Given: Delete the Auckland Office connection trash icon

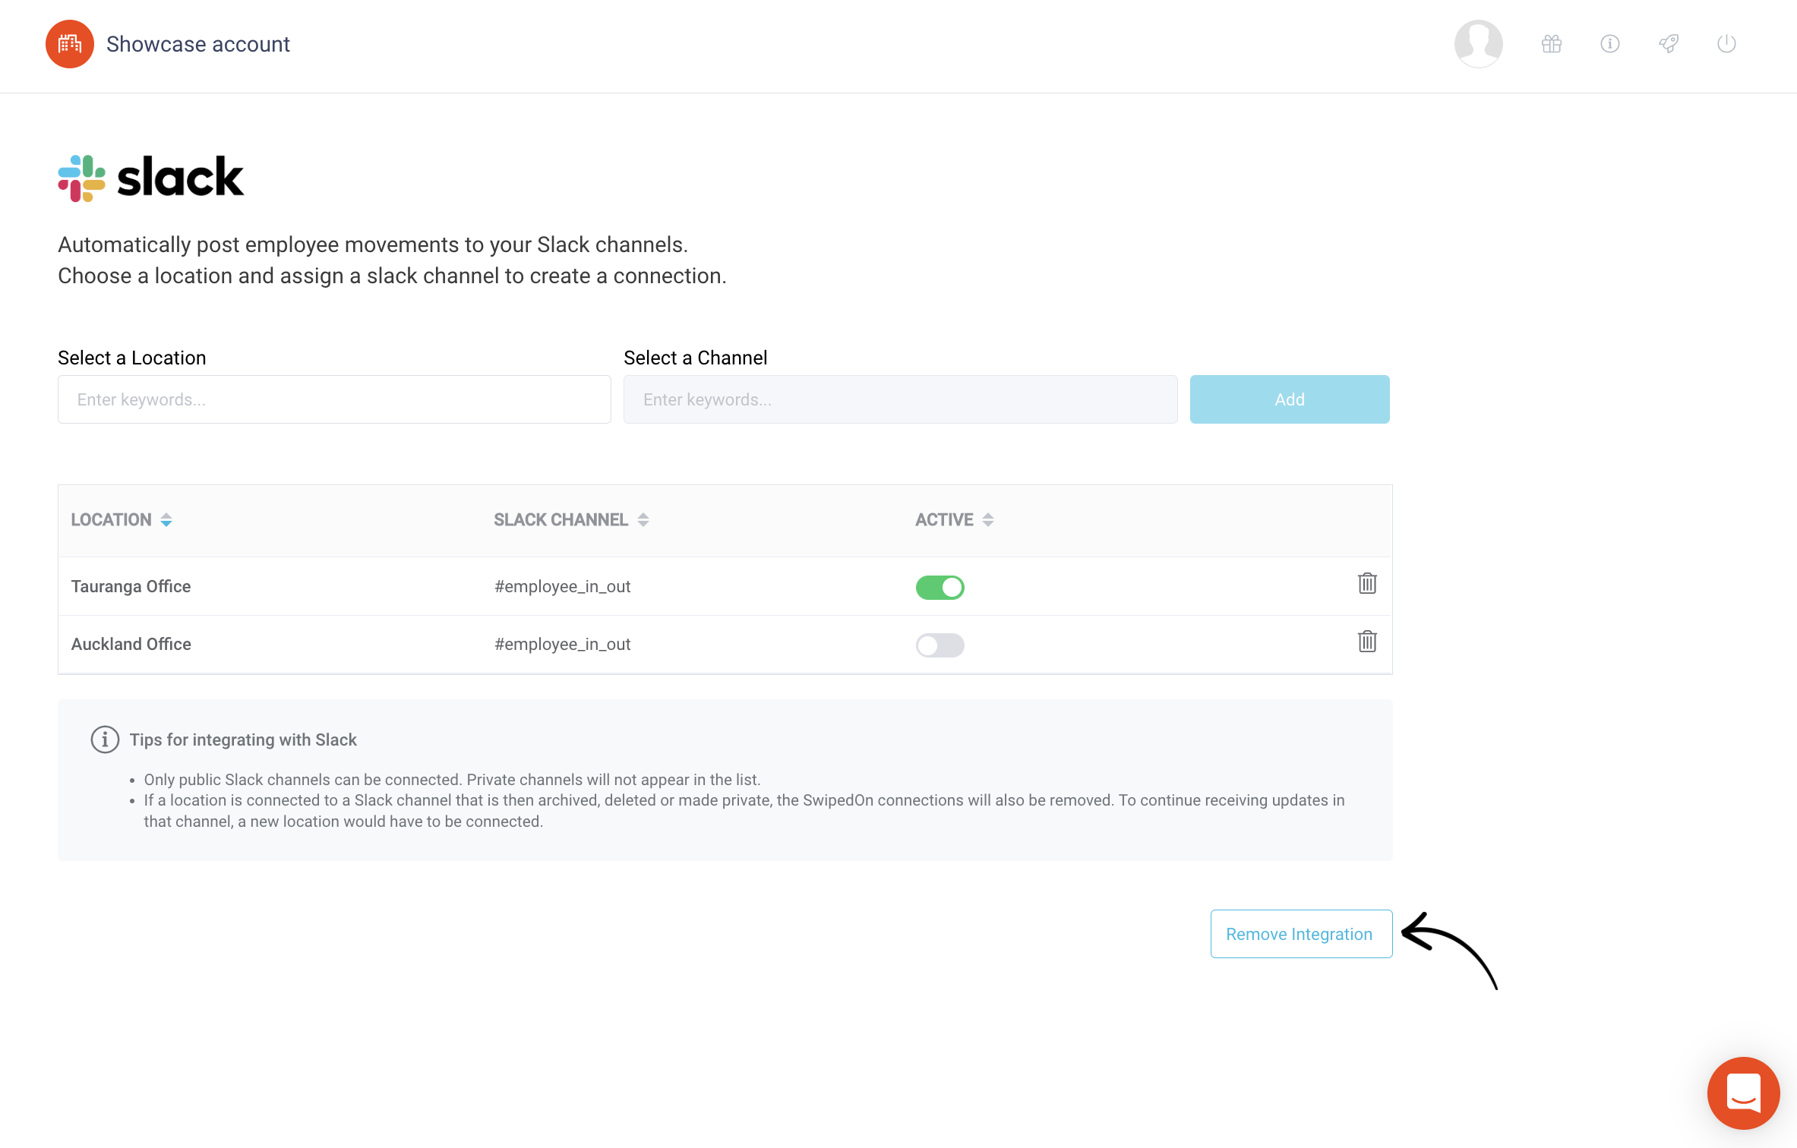Looking at the screenshot, I should coord(1367,642).
